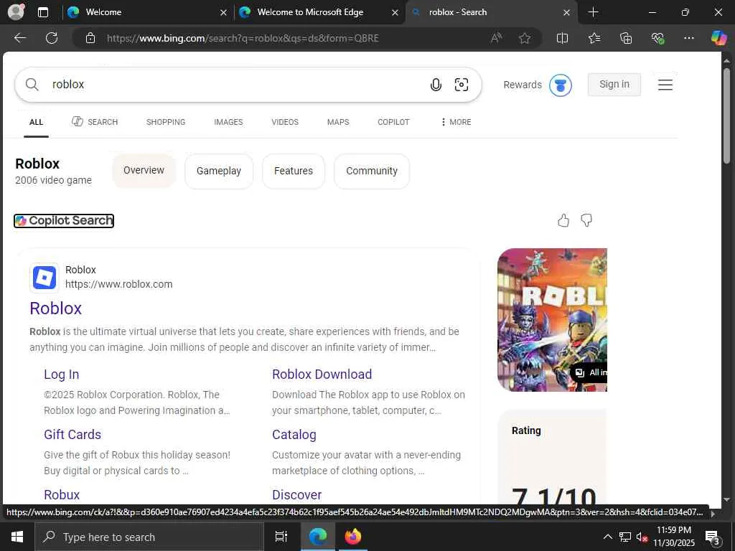
Task: Open Favorites list icon
Action: [594, 38]
